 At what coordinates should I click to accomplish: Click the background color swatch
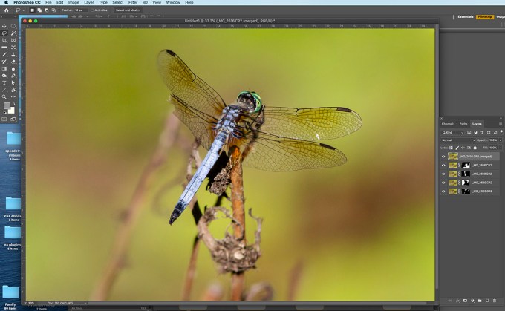pos(12,111)
